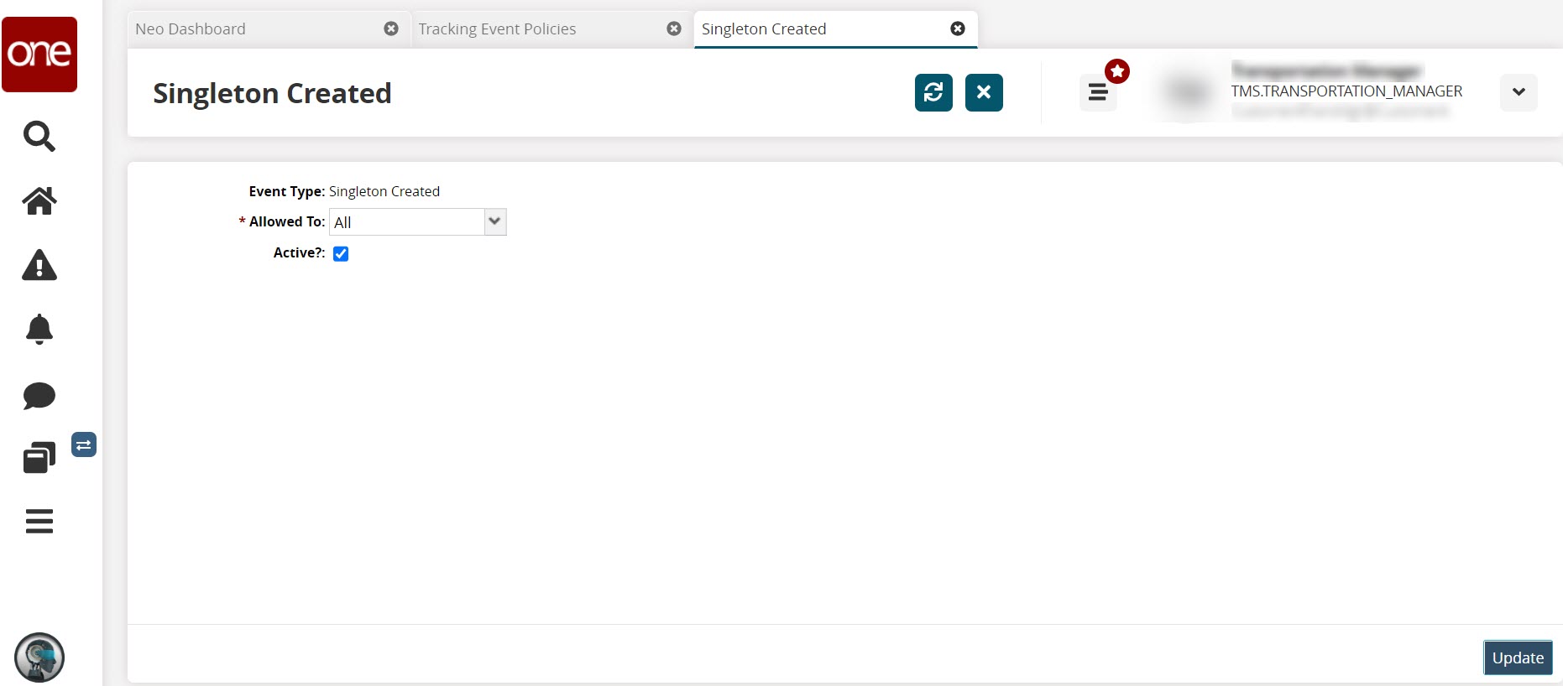Click the TMS.TRANSPORTATION_MANAGER role text
The width and height of the screenshot is (1563, 686).
(1346, 91)
